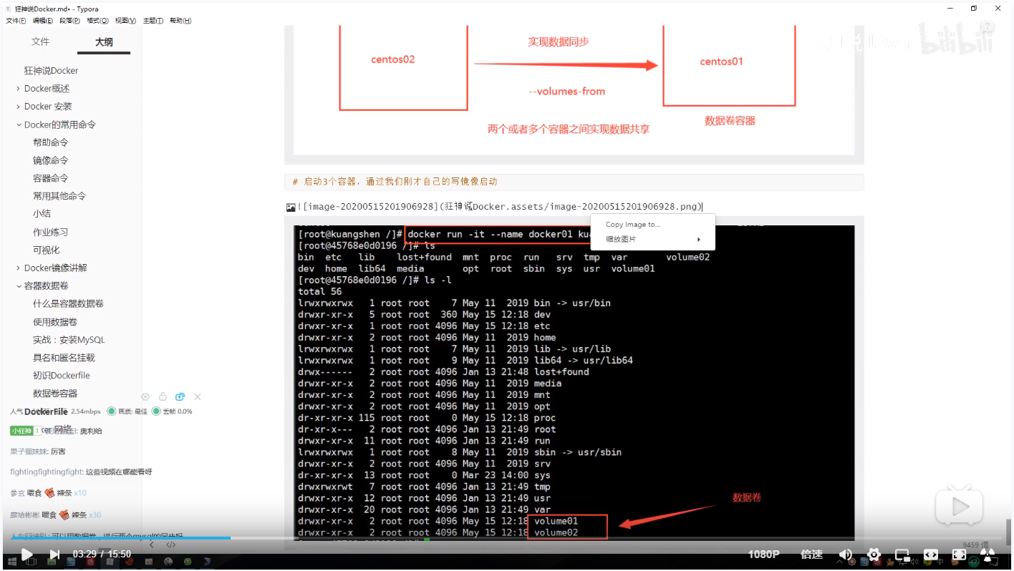Open the 格式(O) menu

(x=97, y=21)
